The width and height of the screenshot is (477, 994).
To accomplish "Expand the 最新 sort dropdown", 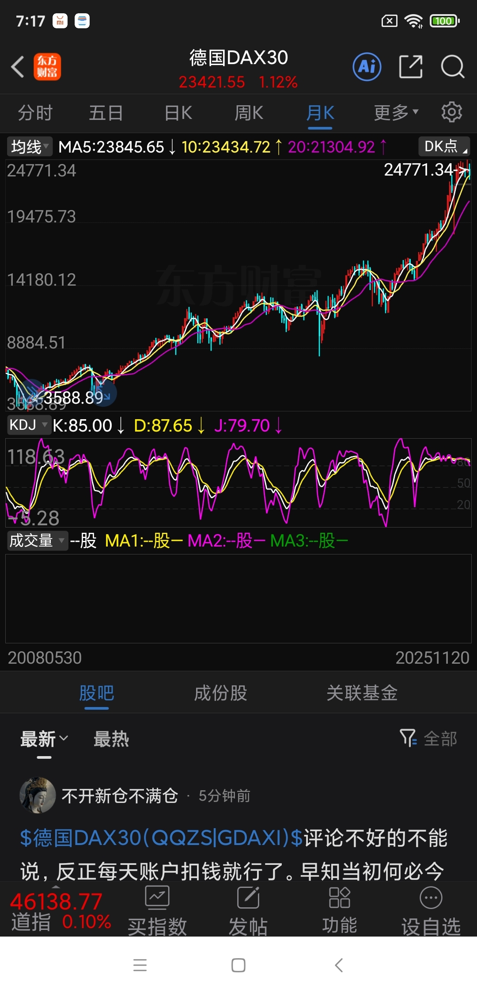I will coord(44,739).
